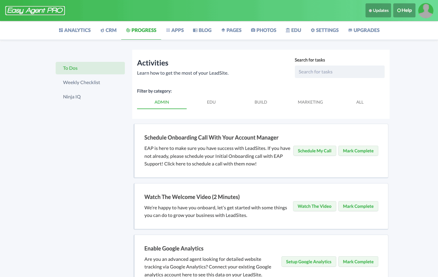
Task: Navigate to PAGES
Action: pos(231,30)
